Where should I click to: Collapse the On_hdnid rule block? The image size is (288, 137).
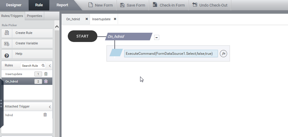pos(157,37)
